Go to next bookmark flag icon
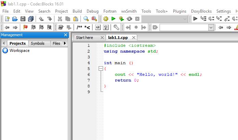 pyautogui.click(x=41, y=27)
